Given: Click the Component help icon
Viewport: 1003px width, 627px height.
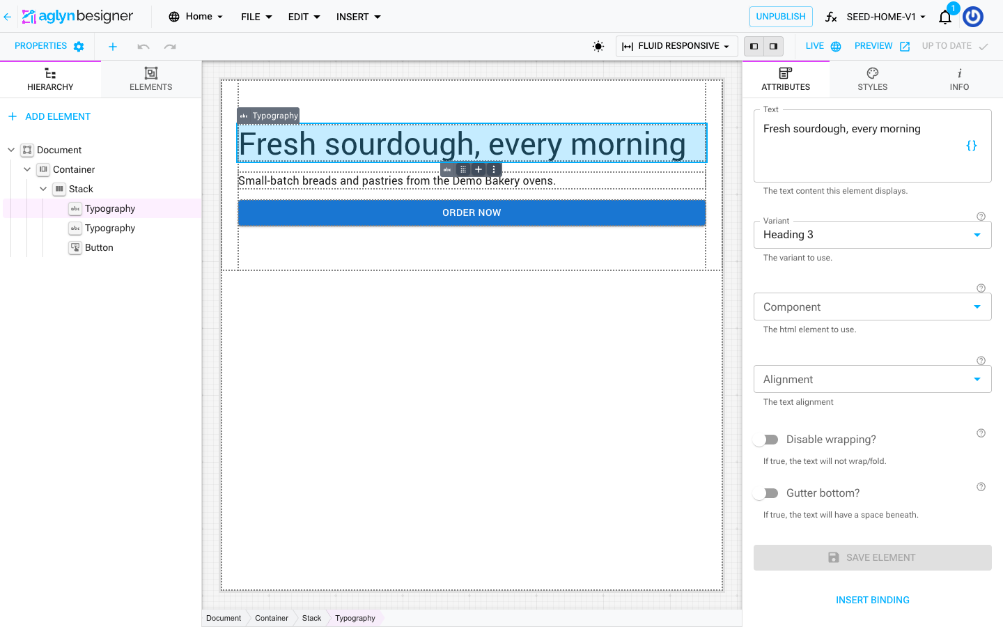Looking at the screenshot, I should tap(981, 288).
